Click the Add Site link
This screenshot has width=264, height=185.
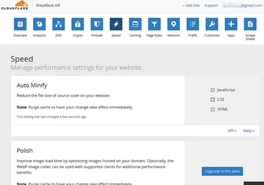pos(191,5)
